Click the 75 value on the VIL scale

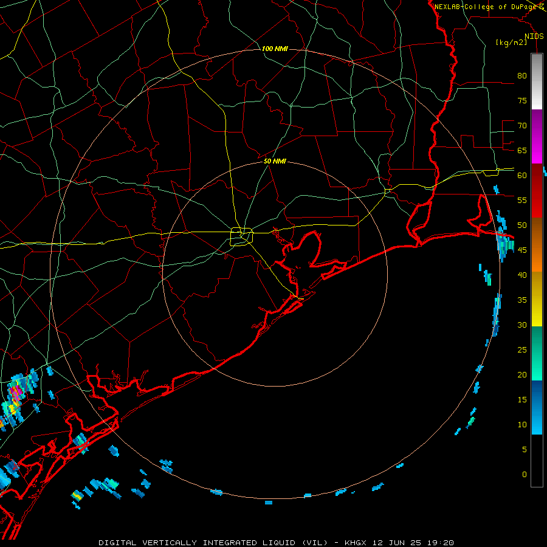(x=522, y=100)
